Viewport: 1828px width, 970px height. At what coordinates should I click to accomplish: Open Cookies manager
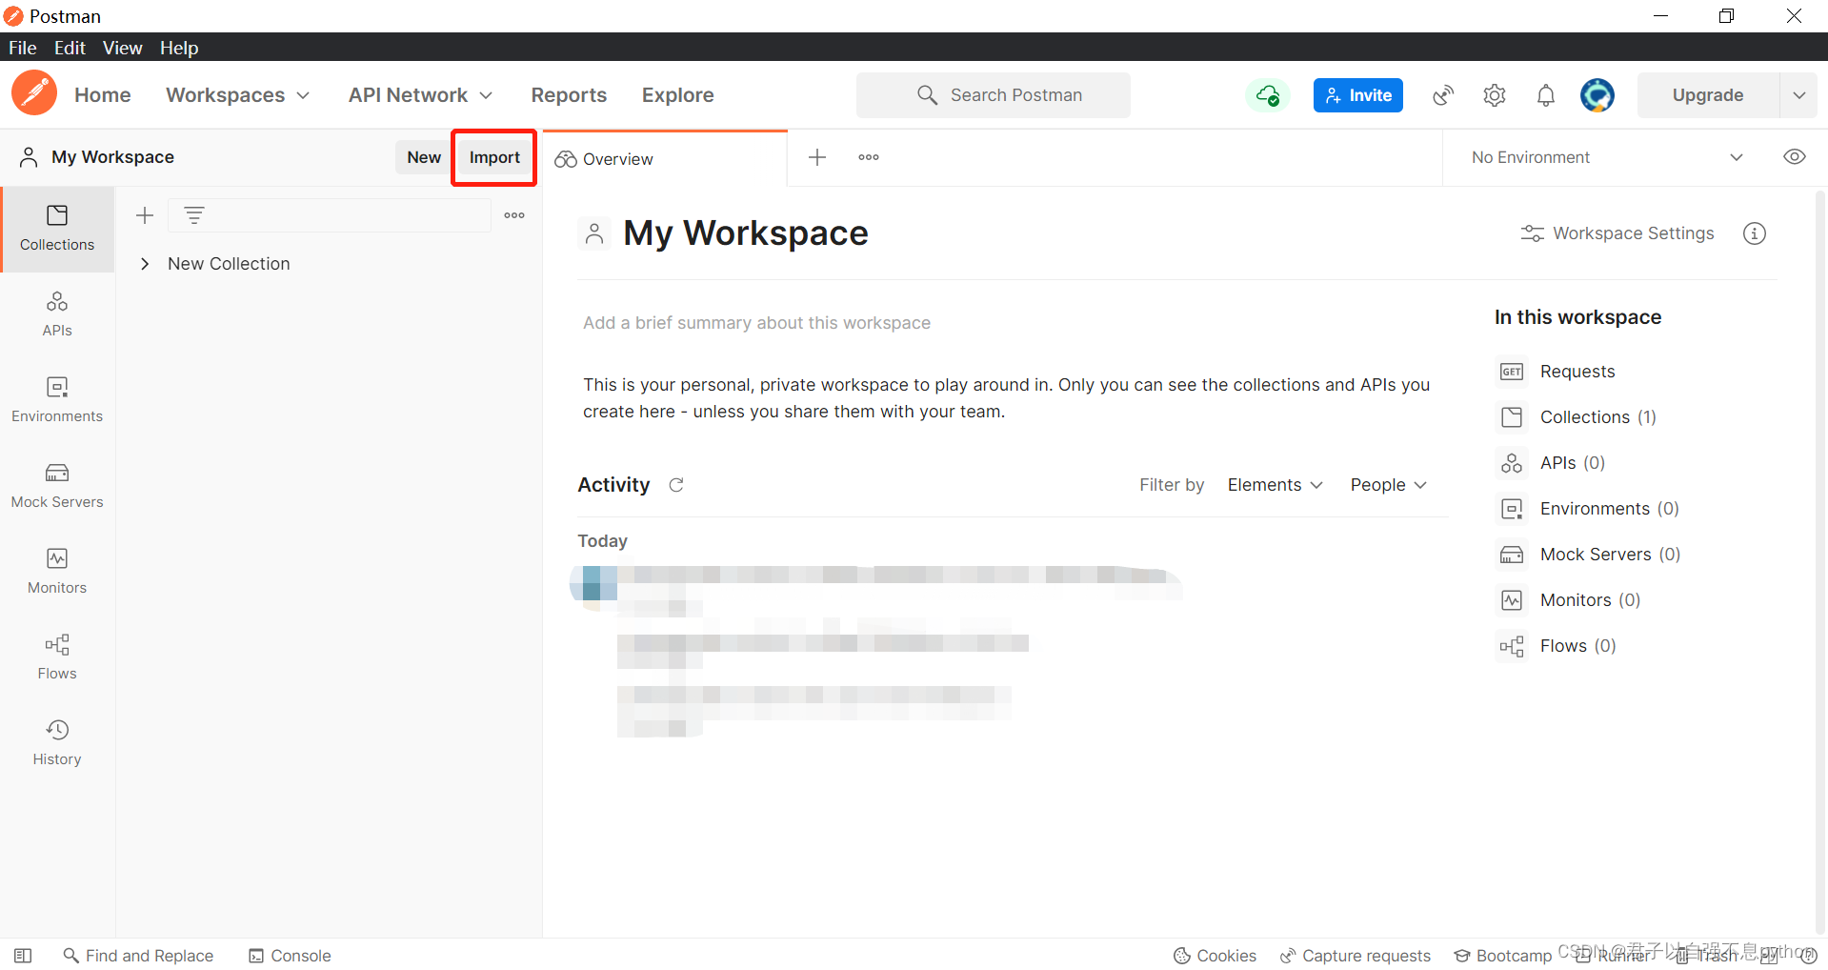click(x=1215, y=956)
